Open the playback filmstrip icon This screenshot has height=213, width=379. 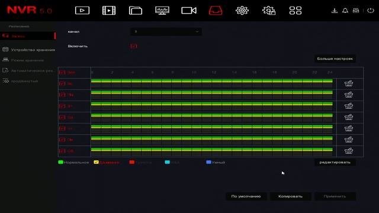[x=109, y=11]
